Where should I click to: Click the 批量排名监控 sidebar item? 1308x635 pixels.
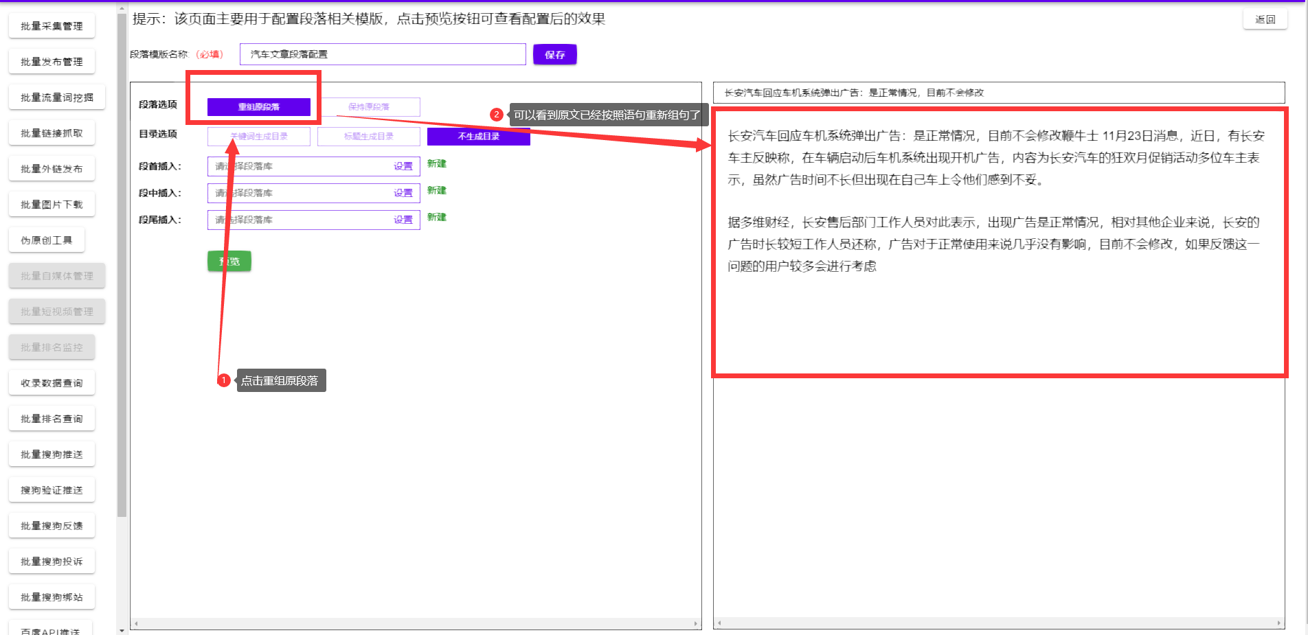(52, 347)
